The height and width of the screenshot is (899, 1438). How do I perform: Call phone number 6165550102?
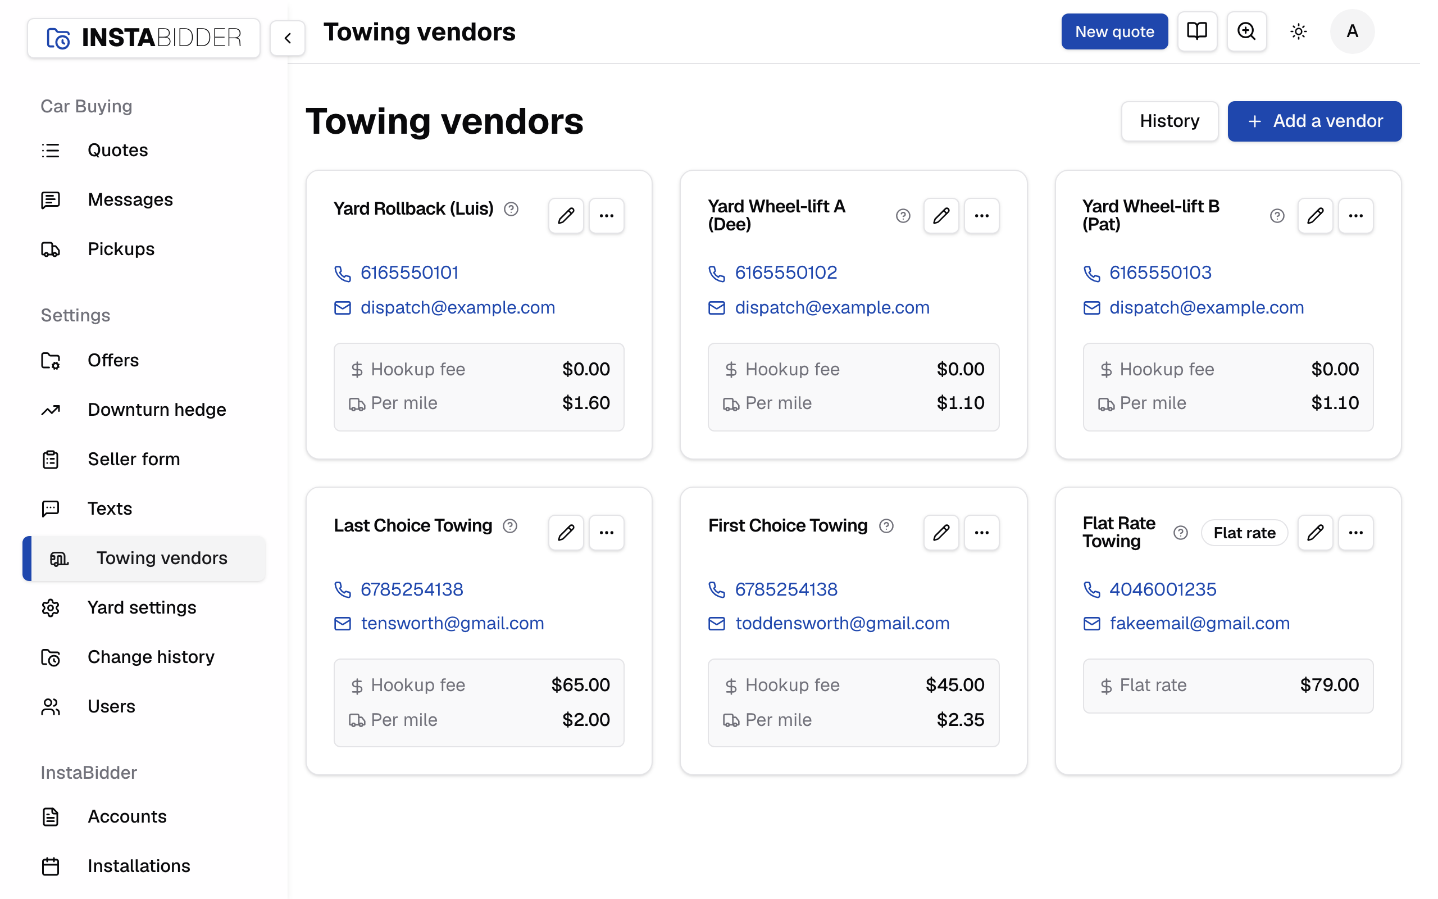coord(785,273)
